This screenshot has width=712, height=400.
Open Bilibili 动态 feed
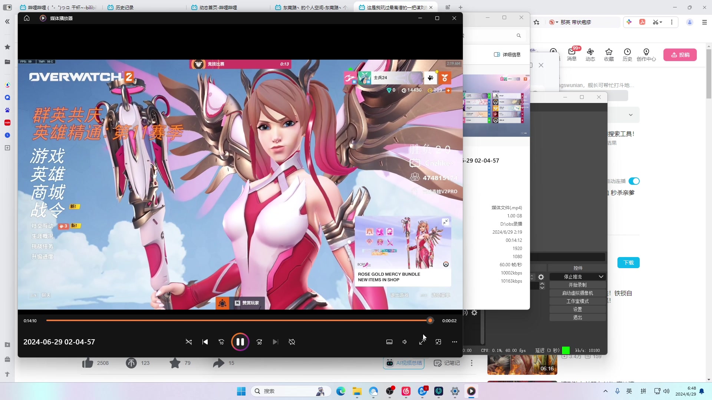[590, 54]
